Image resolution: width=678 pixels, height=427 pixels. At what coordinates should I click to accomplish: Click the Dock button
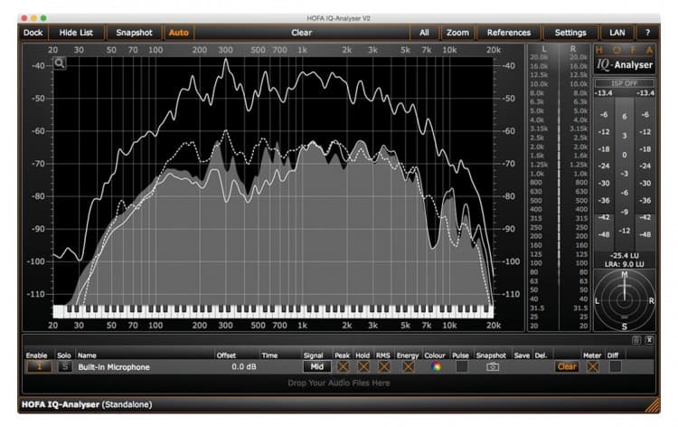point(33,33)
